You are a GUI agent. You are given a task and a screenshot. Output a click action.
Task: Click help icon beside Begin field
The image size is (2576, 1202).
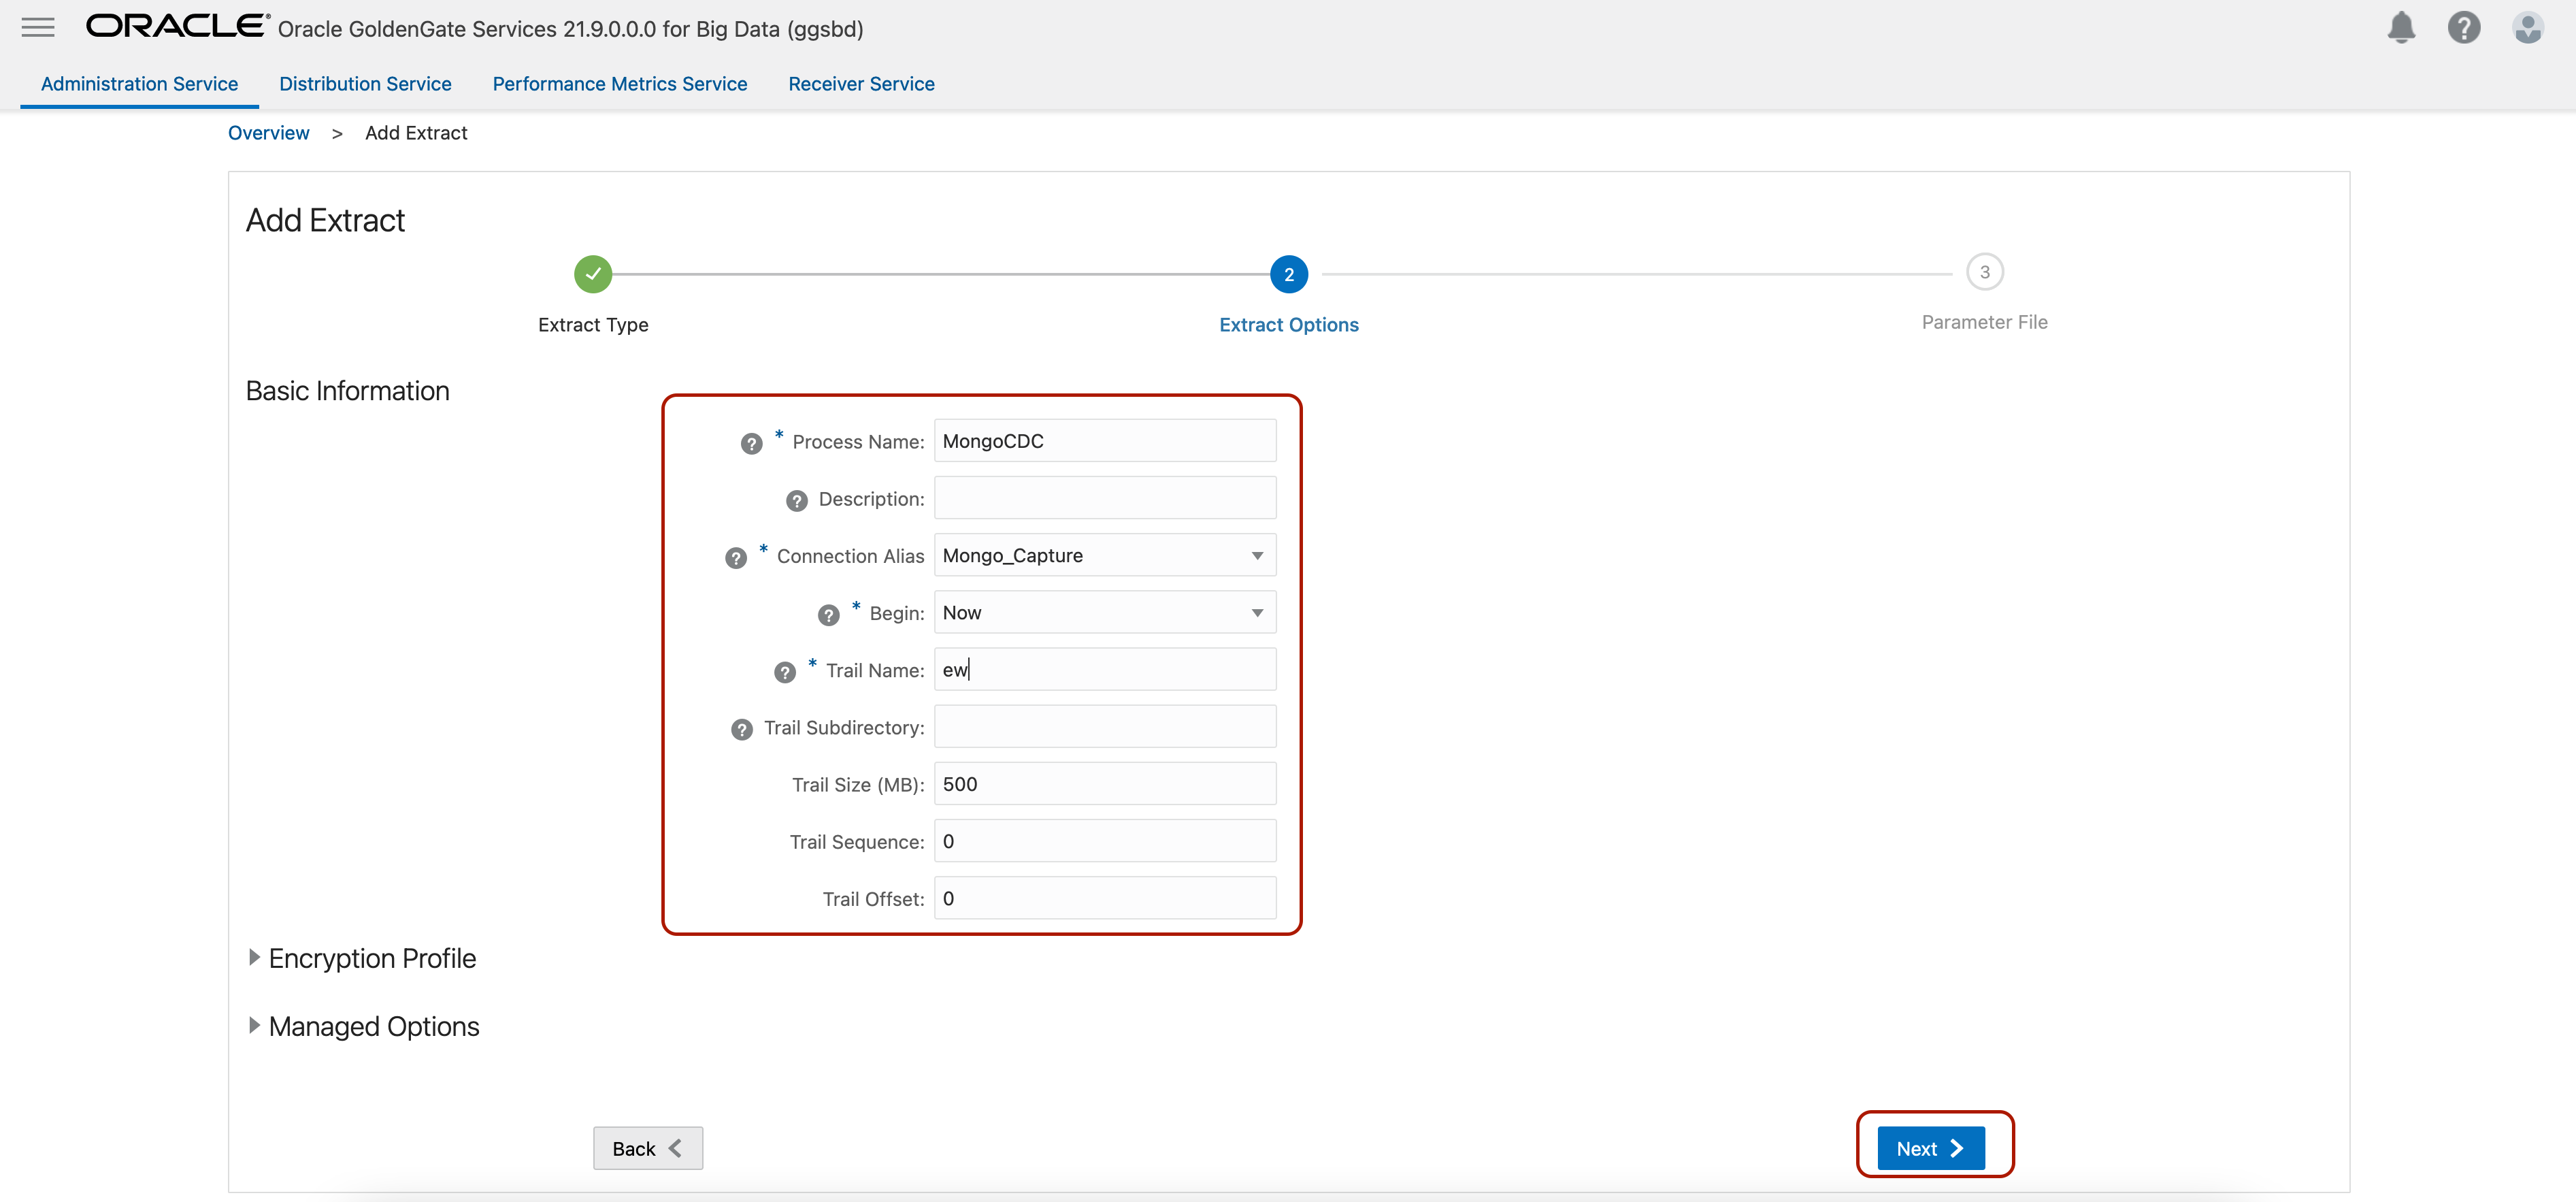[x=828, y=614]
